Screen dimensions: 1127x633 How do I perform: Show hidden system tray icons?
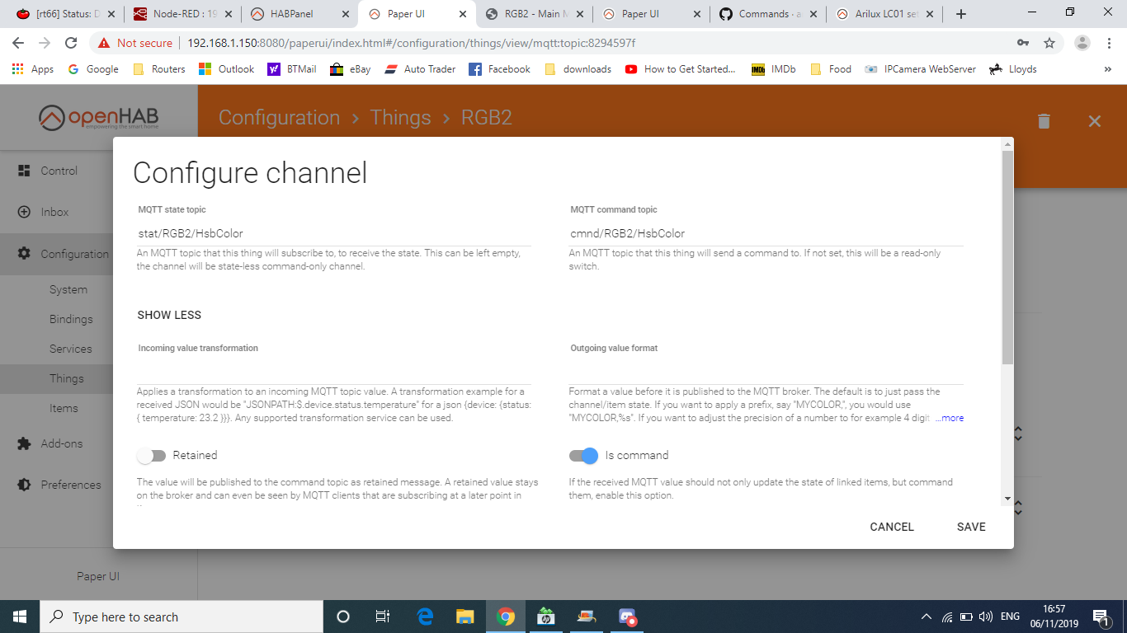coord(927,617)
